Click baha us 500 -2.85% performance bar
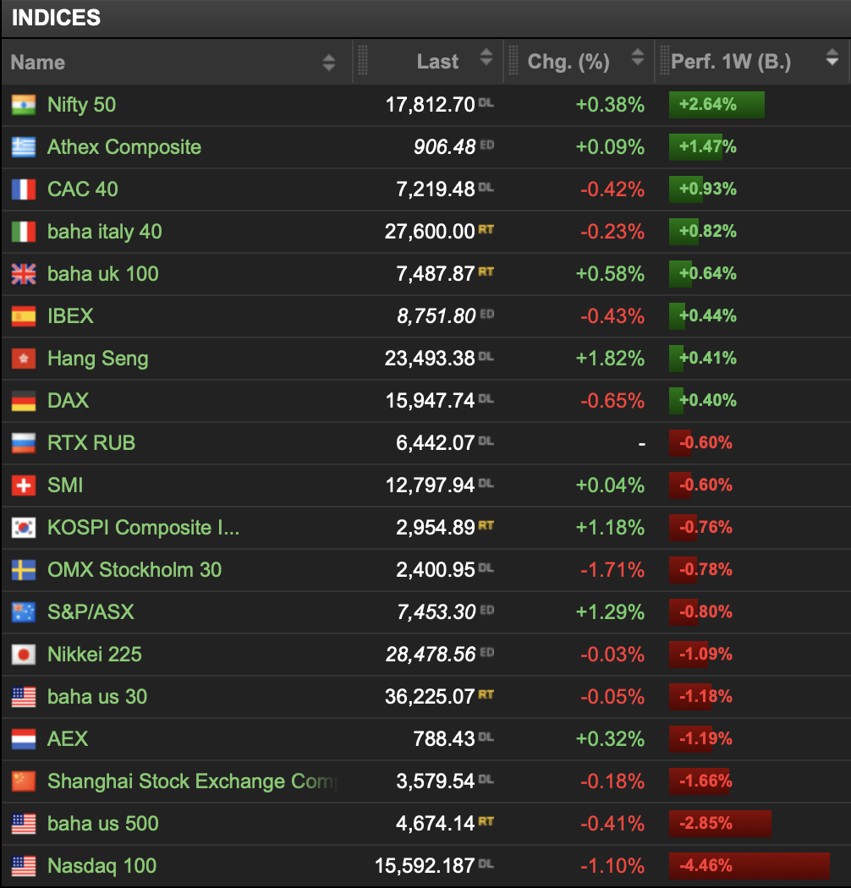This screenshot has width=851, height=888. (720, 824)
